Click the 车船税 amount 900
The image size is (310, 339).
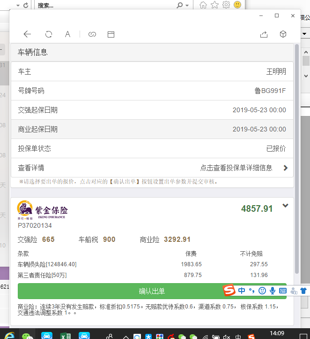[109, 239]
